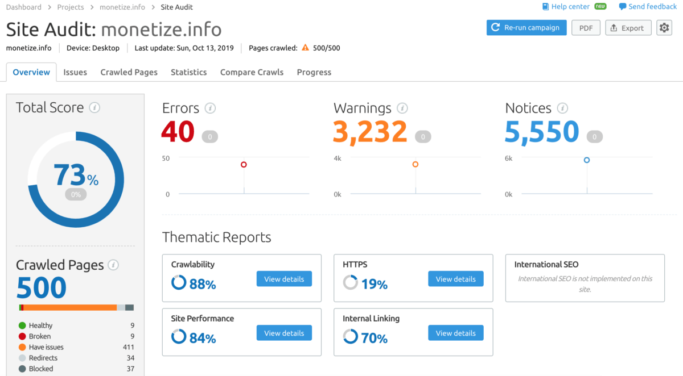Screen dimensions: 683x376
Task: Click the Healthy pages legend row
Action: (76, 325)
